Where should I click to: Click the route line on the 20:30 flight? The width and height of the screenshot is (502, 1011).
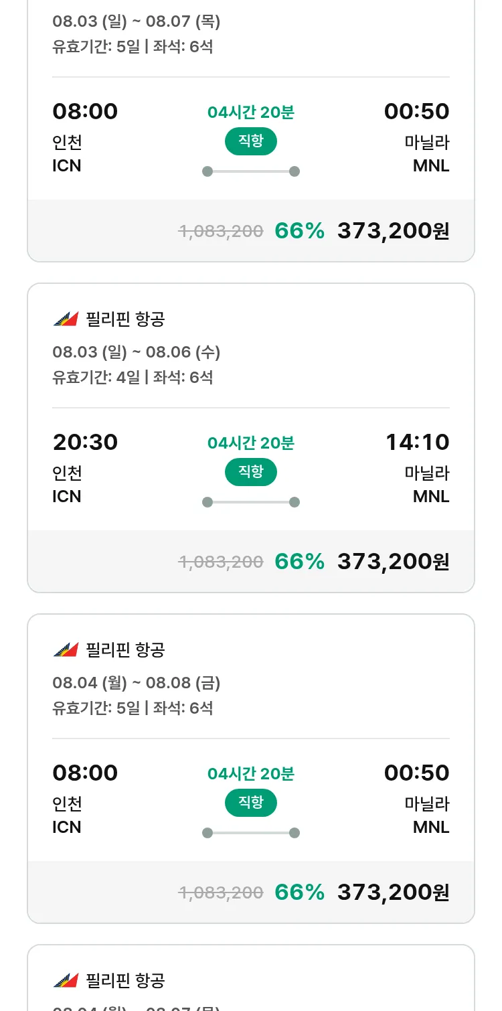251,502
